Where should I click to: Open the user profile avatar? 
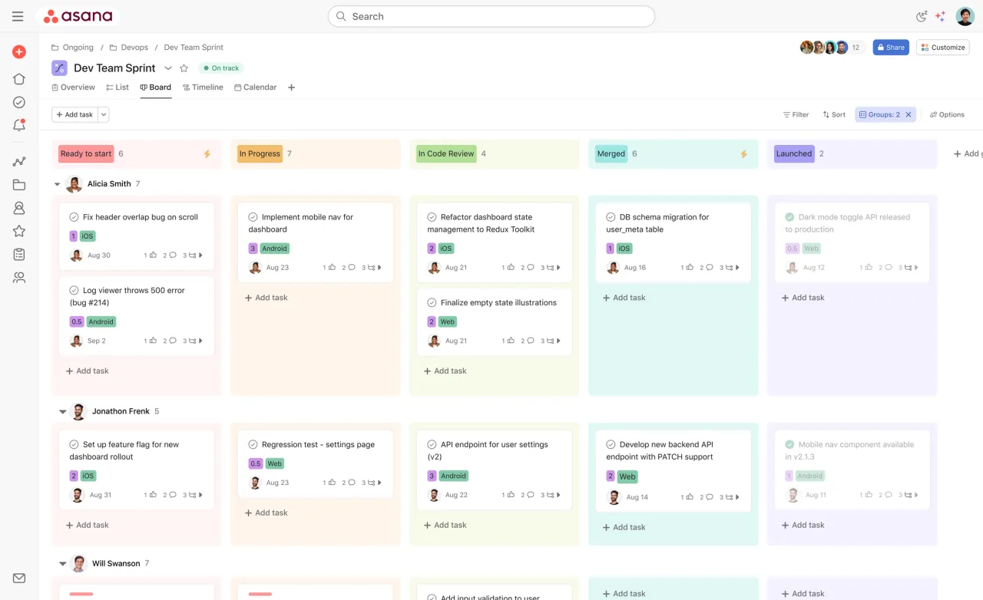tap(965, 16)
